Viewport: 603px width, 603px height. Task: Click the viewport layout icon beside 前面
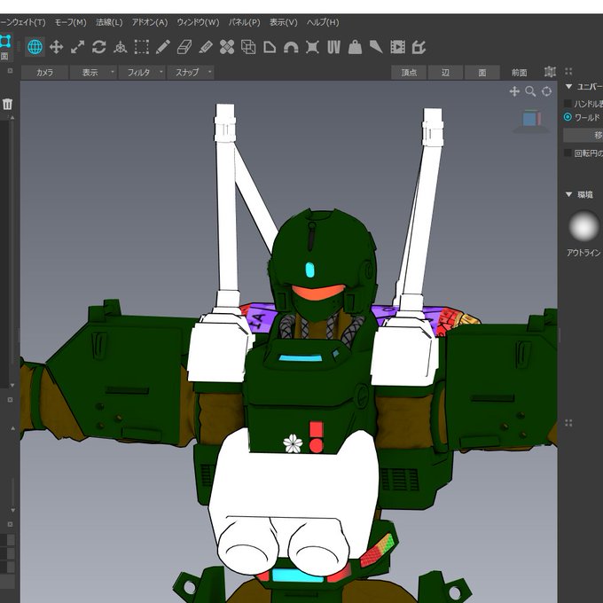click(550, 72)
